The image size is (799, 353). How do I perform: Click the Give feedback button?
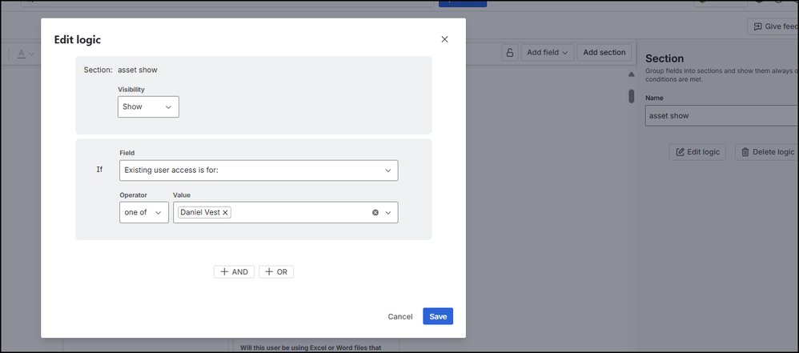coord(773,26)
